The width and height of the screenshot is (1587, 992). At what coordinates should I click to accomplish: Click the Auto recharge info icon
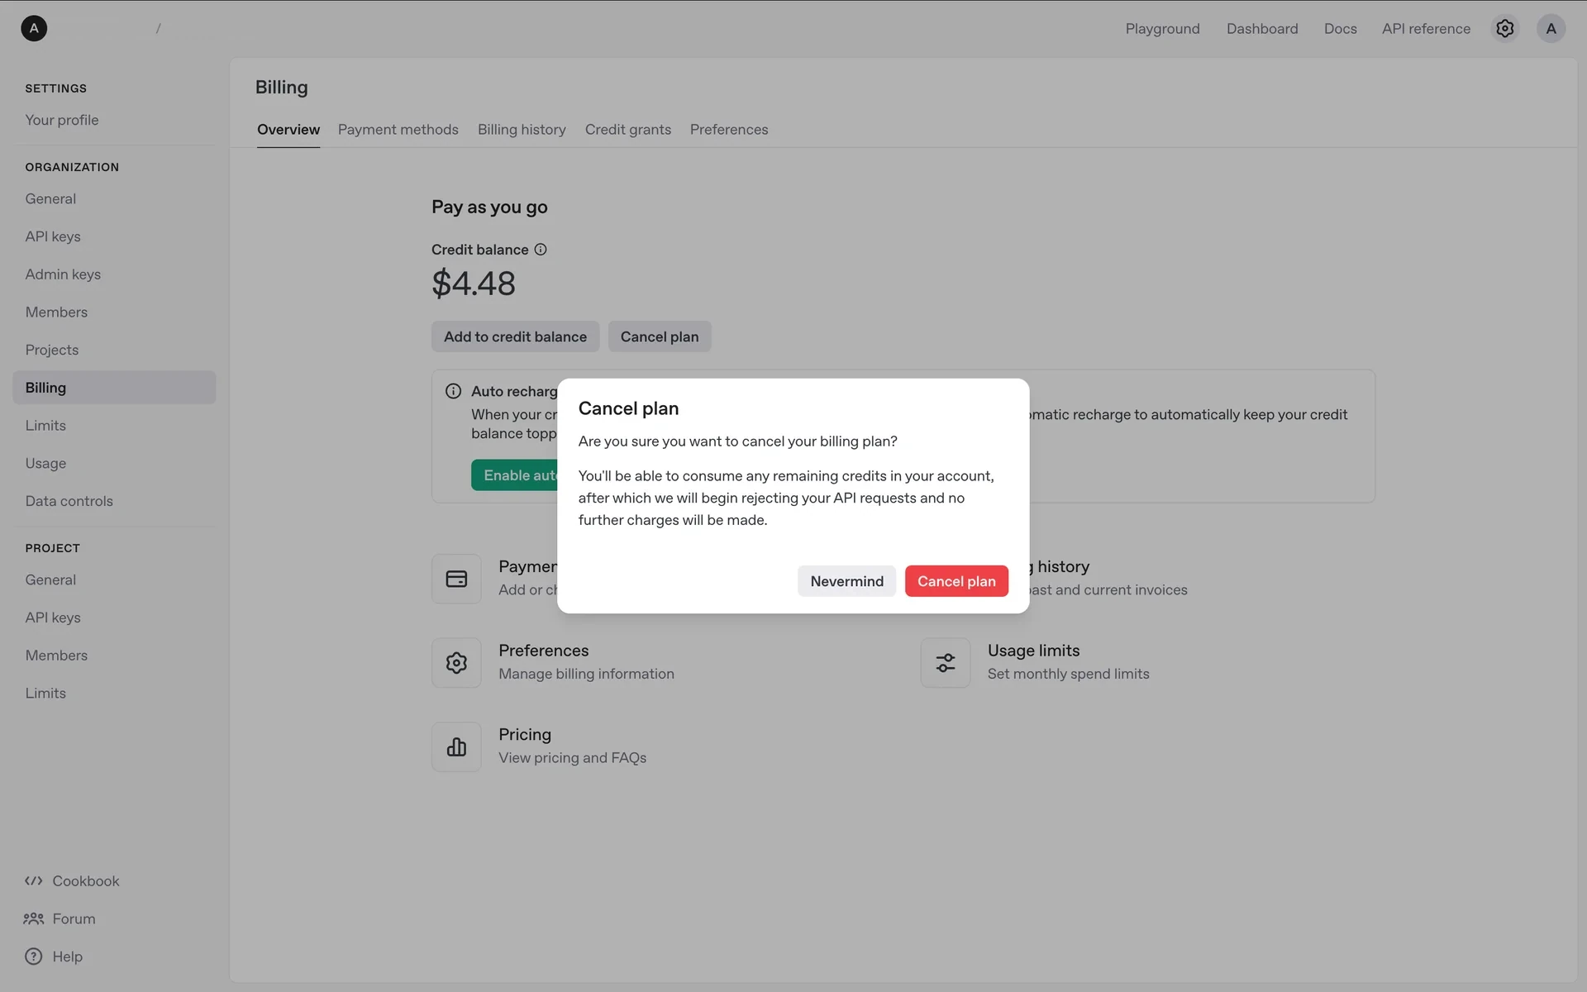pos(453,391)
